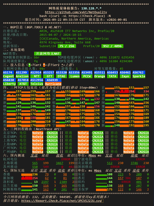Click the 334 latency value in 晋 row
154x206 pixels.
[146, 91]
